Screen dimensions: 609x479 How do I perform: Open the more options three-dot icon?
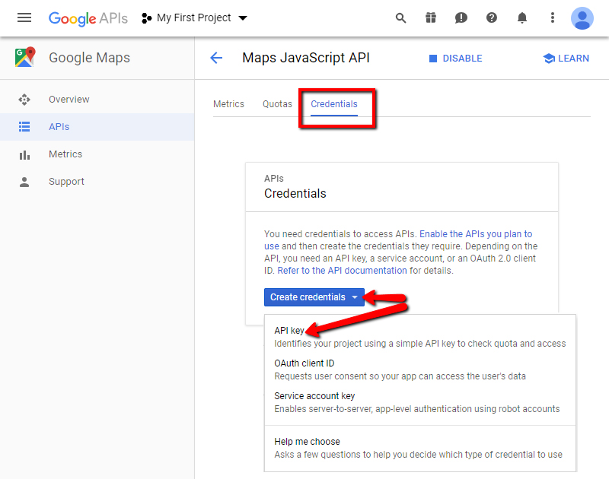(553, 17)
